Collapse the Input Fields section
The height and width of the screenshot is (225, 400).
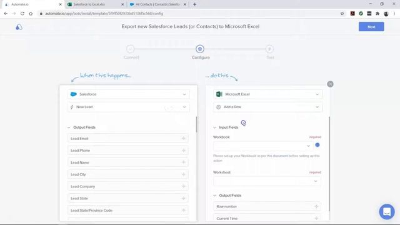[x=214, y=127]
